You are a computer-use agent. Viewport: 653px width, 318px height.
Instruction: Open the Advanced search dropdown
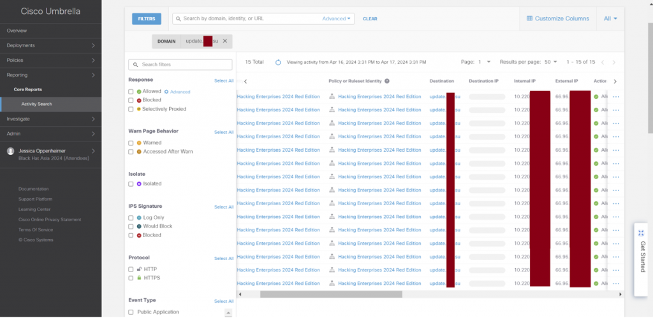point(337,18)
